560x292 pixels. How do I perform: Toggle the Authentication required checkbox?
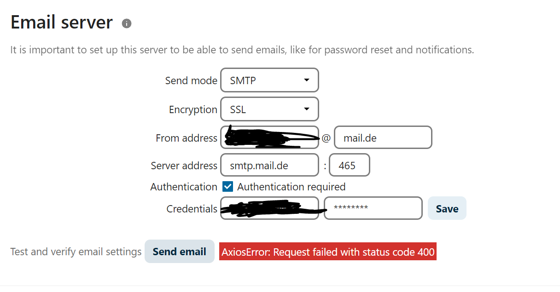(x=227, y=187)
